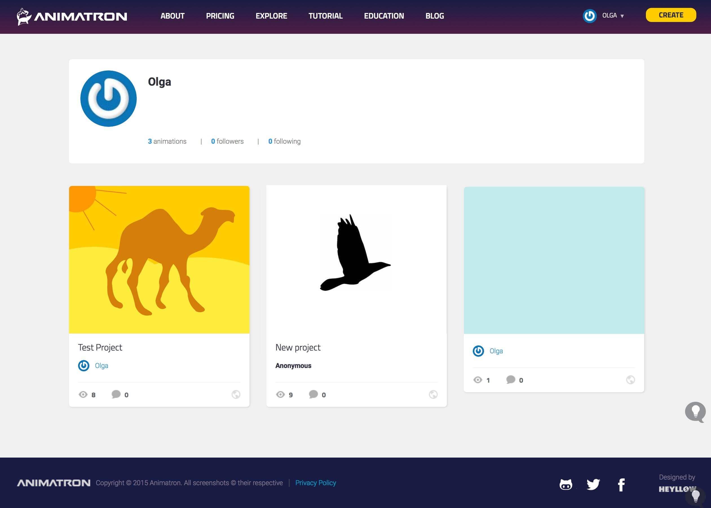Click the views eye icon on Test Project
The width and height of the screenshot is (711, 508).
click(83, 394)
